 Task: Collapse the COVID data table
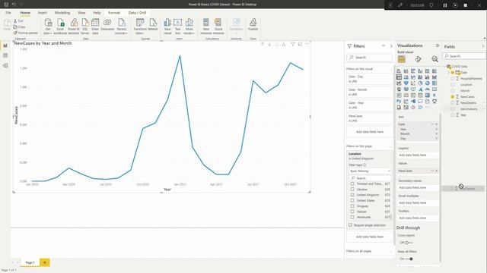point(444,66)
